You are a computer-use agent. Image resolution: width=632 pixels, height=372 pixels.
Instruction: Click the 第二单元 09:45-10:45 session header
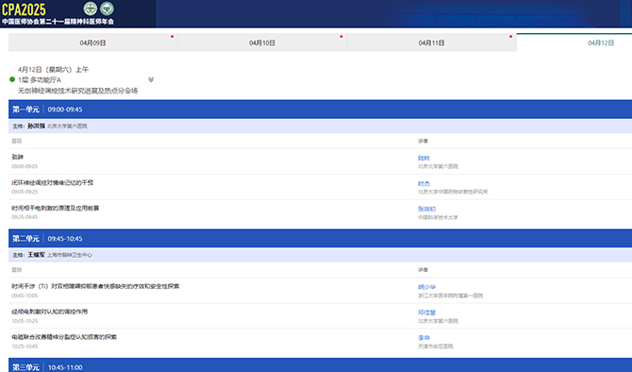(x=320, y=239)
